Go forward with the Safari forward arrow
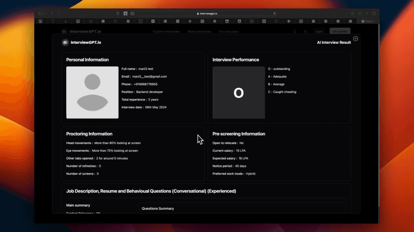The width and height of the screenshot is (414, 232). 59,14
